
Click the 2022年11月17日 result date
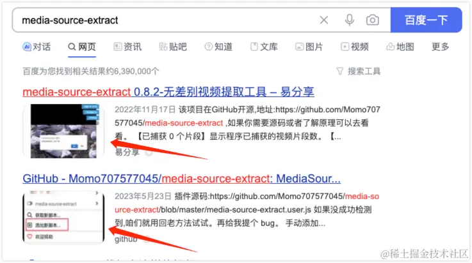tap(145, 109)
